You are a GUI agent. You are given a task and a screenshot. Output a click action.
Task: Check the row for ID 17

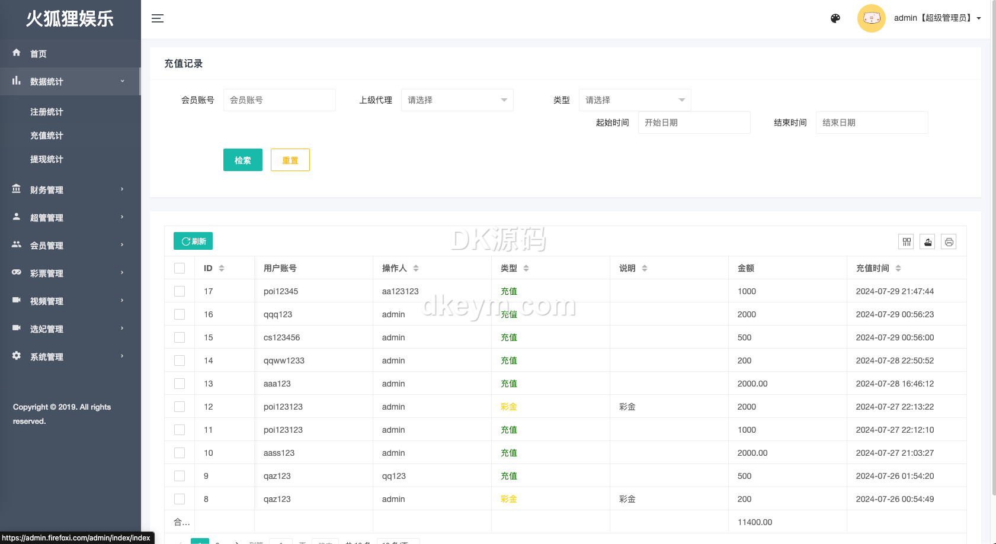180,291
